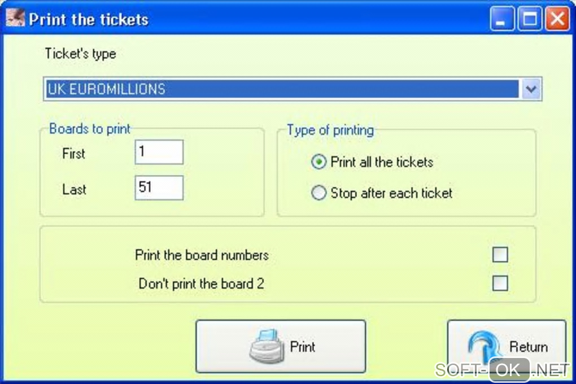
Task: Choose Stop after each ticket option
Action: coord(319,193)
